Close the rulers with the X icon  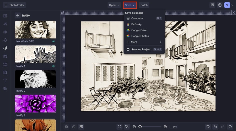pos(233,12)
